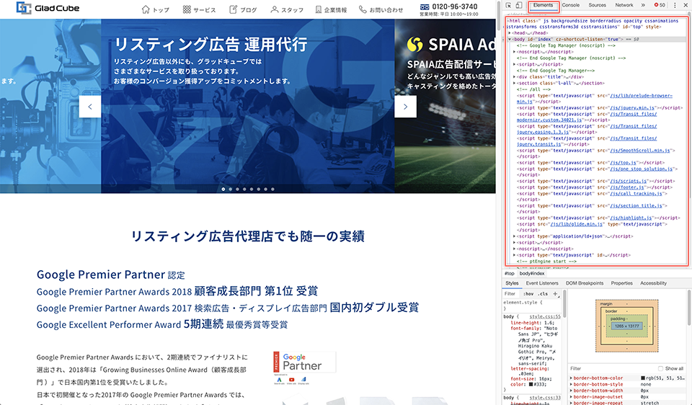
Task: Expand the section class l-all node
Action: (515, 83)
